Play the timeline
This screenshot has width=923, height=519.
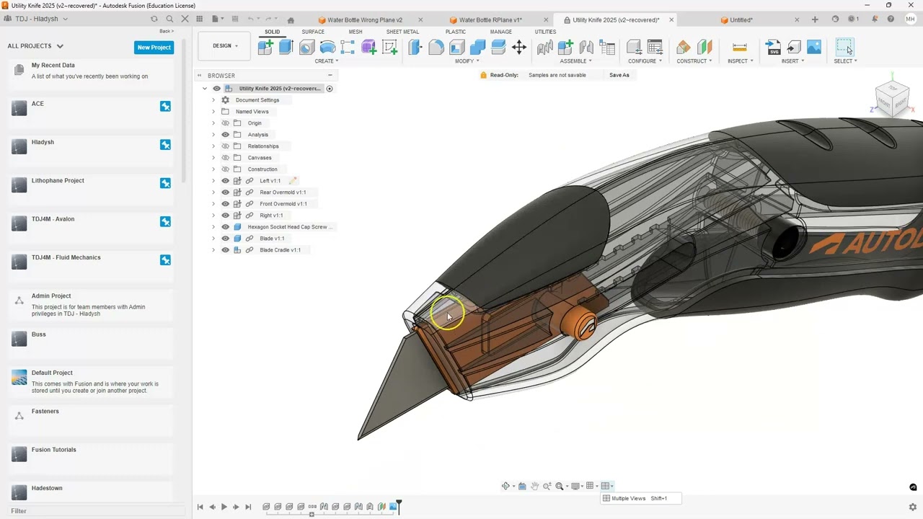(x=224, y=507)
